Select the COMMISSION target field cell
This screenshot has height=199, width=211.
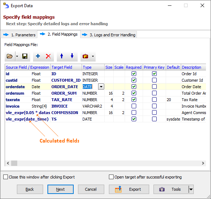pyautogui.click(x=66, y=113)
